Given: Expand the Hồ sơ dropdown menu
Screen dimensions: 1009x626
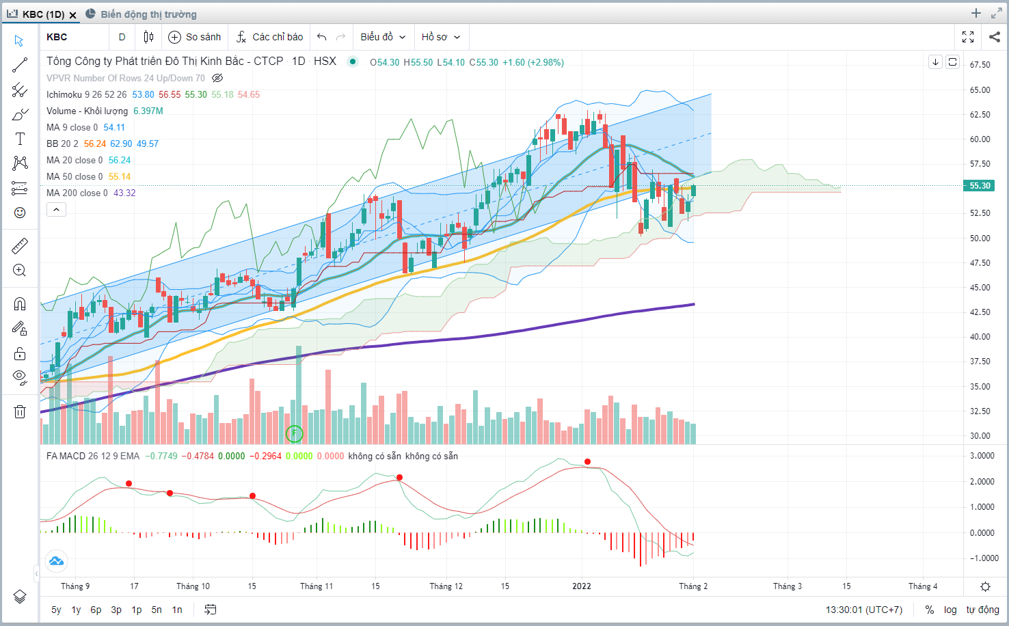Looking at the screenshot, I should [x=441, y=37].
